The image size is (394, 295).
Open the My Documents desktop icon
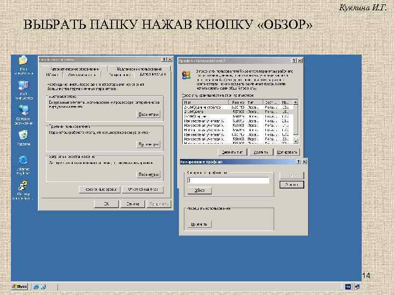click(24, 64)
